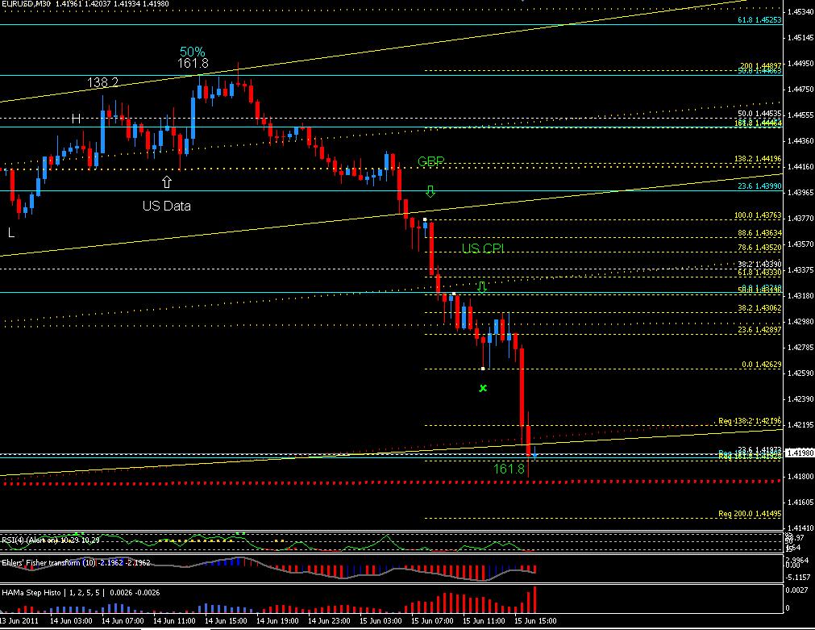The width and height of the screenshot is (815, 630).
Task: Click '15 Jun 03:00' on time axis
Action: (x=380, y=620)
